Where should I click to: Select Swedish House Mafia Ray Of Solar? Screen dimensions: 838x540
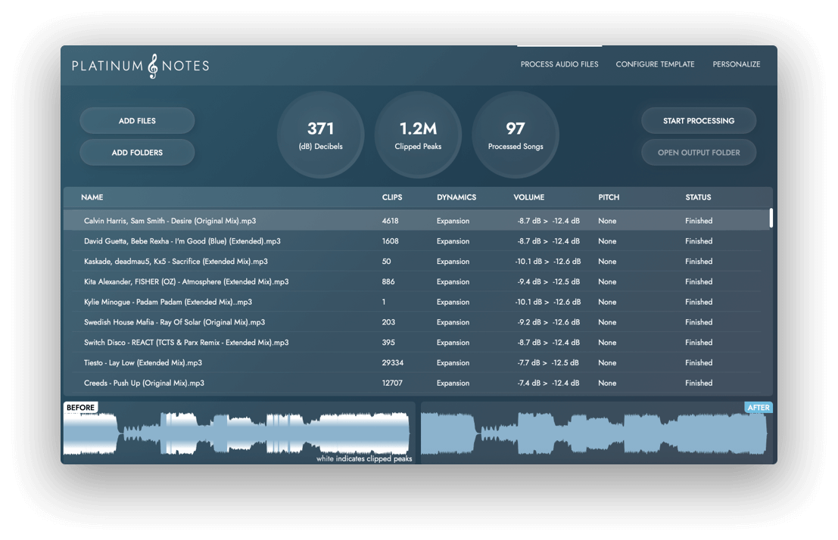tap(416, 322)
